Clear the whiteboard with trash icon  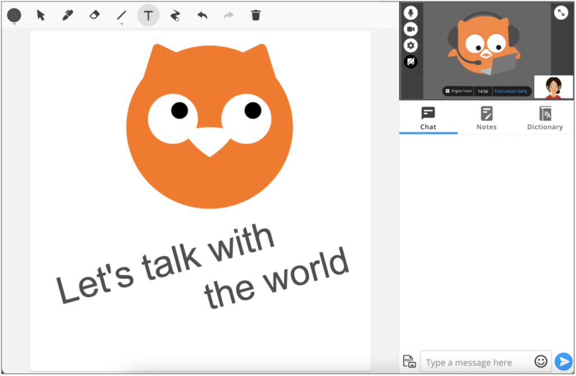256,15
